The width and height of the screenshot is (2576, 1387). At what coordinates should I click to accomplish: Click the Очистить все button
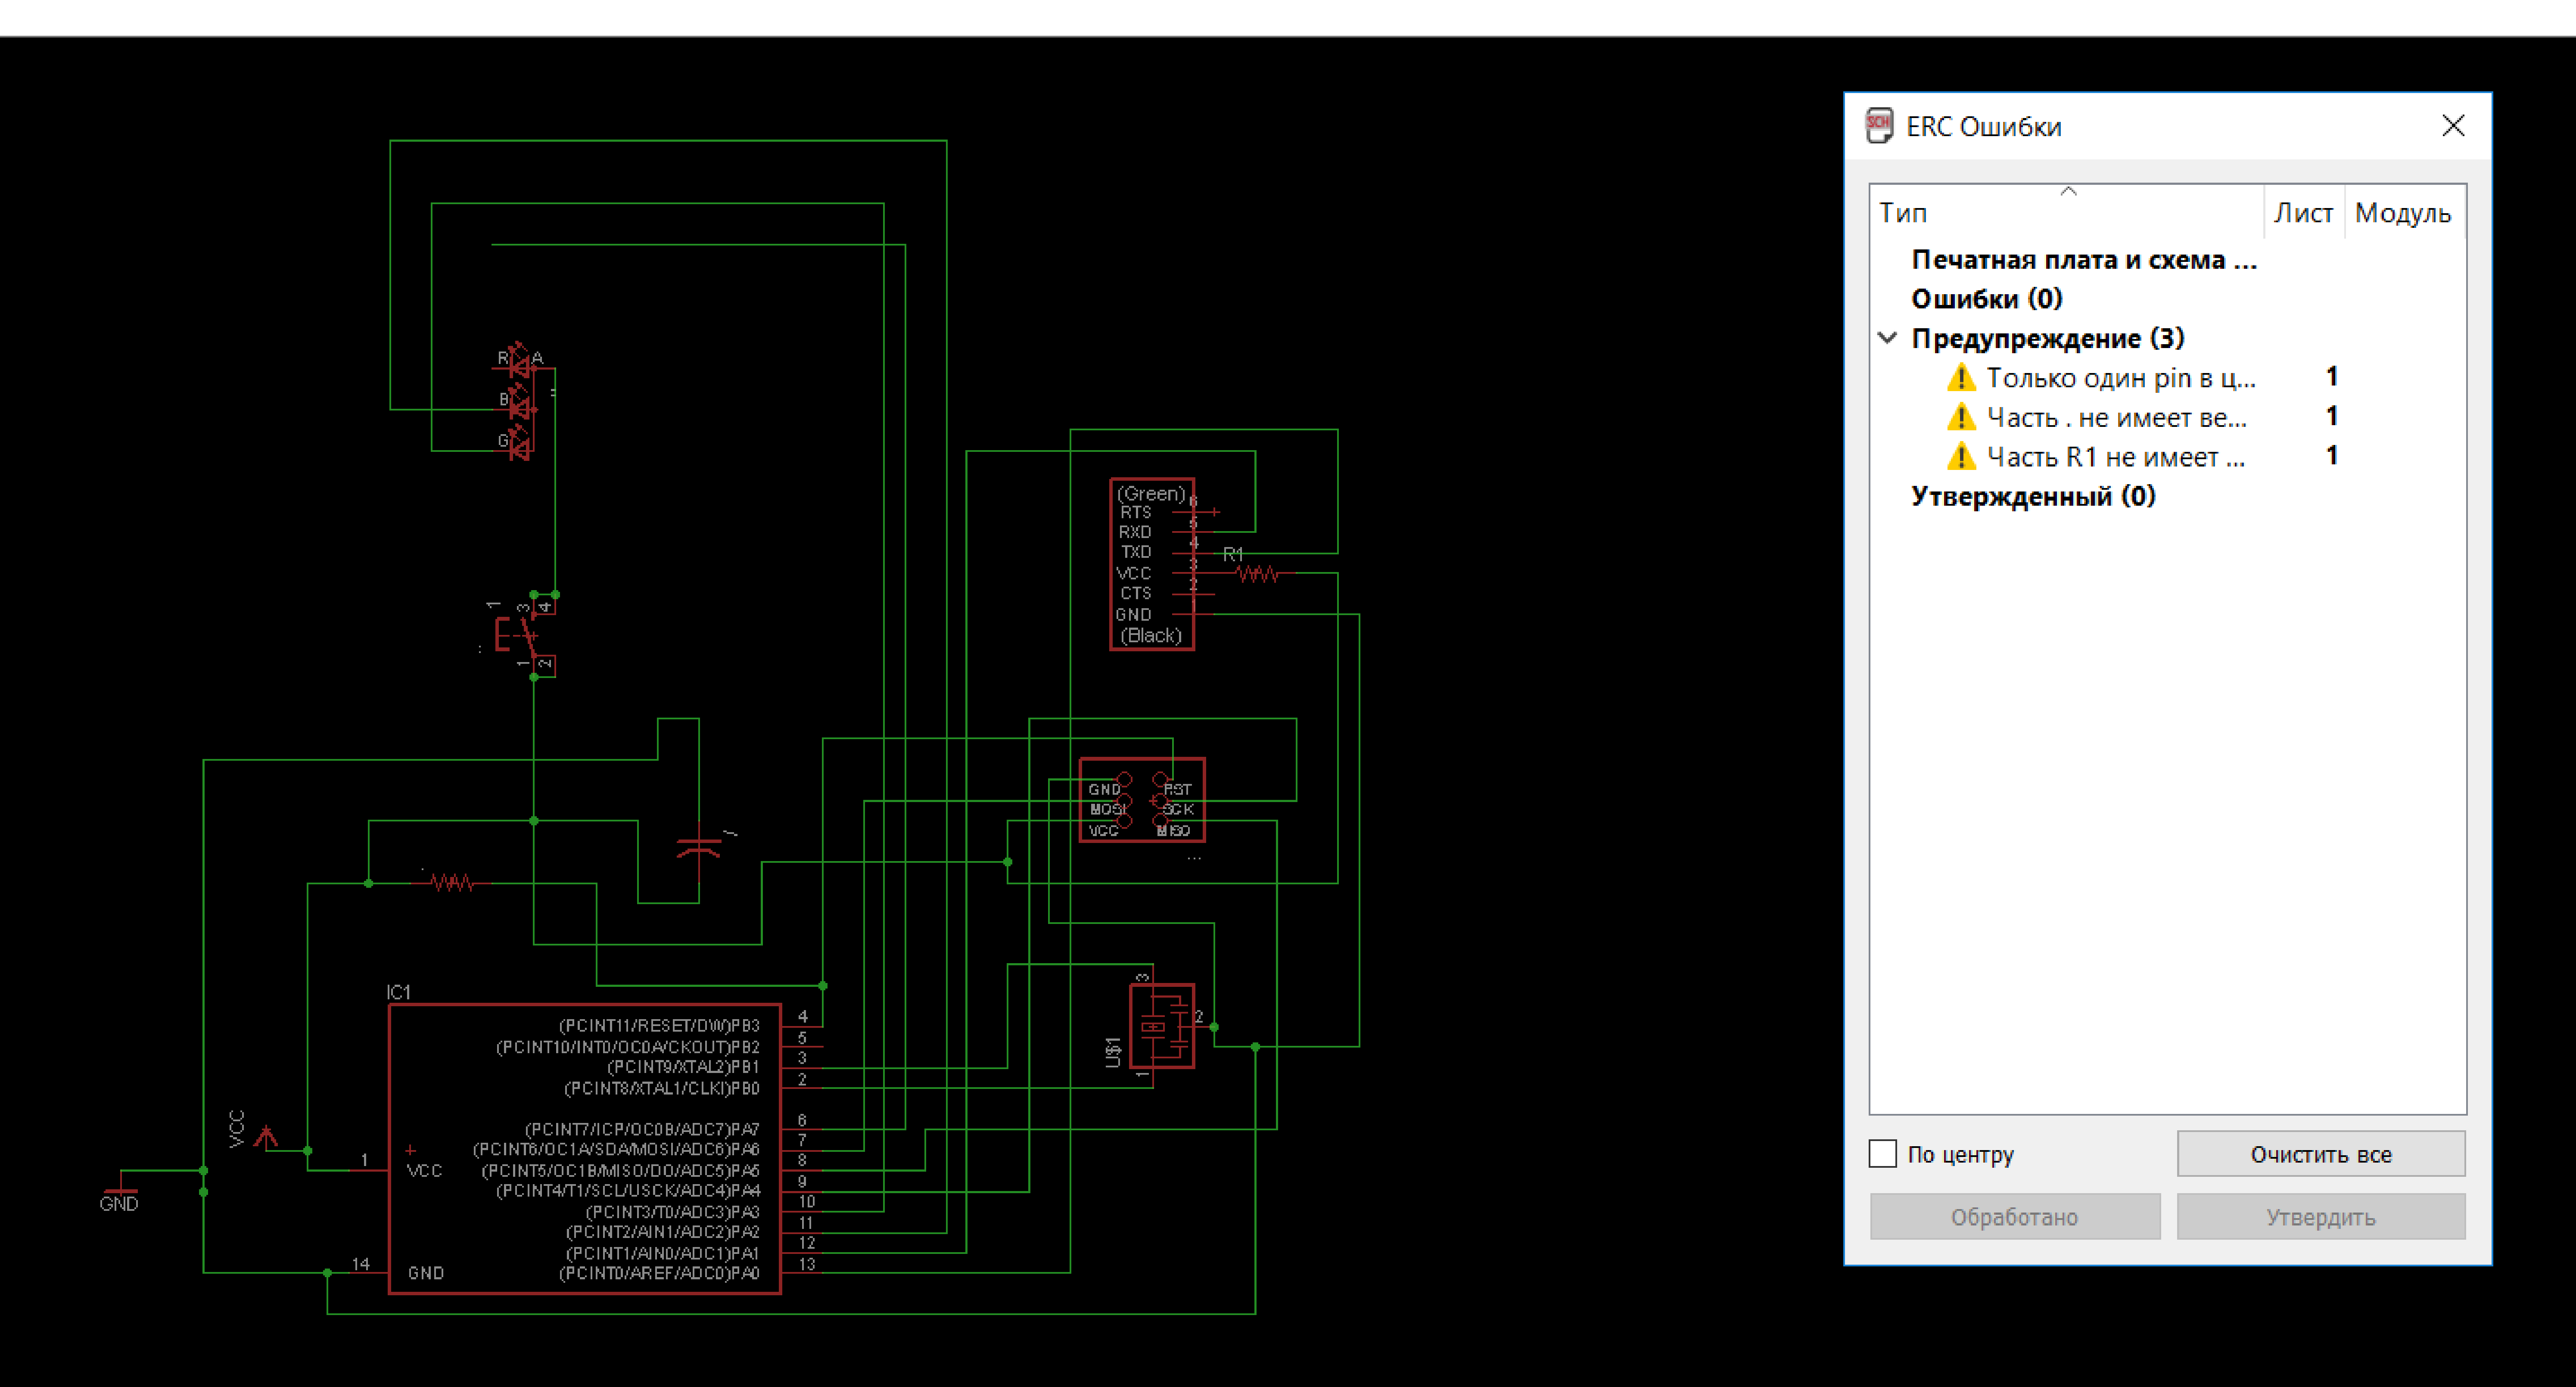pyautogui.click(x=2321, y=1154)
